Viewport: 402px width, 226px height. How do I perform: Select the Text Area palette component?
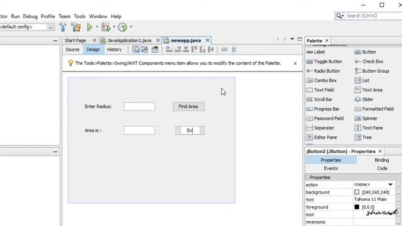(x=369, y=90)
